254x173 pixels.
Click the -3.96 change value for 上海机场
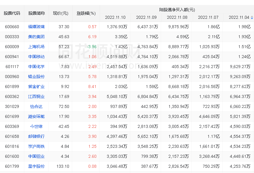pos(92,47)
